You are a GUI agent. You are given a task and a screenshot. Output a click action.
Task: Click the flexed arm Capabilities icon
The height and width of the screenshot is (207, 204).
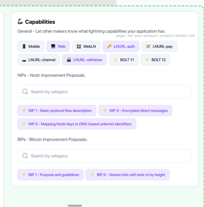tap(20, 22)
